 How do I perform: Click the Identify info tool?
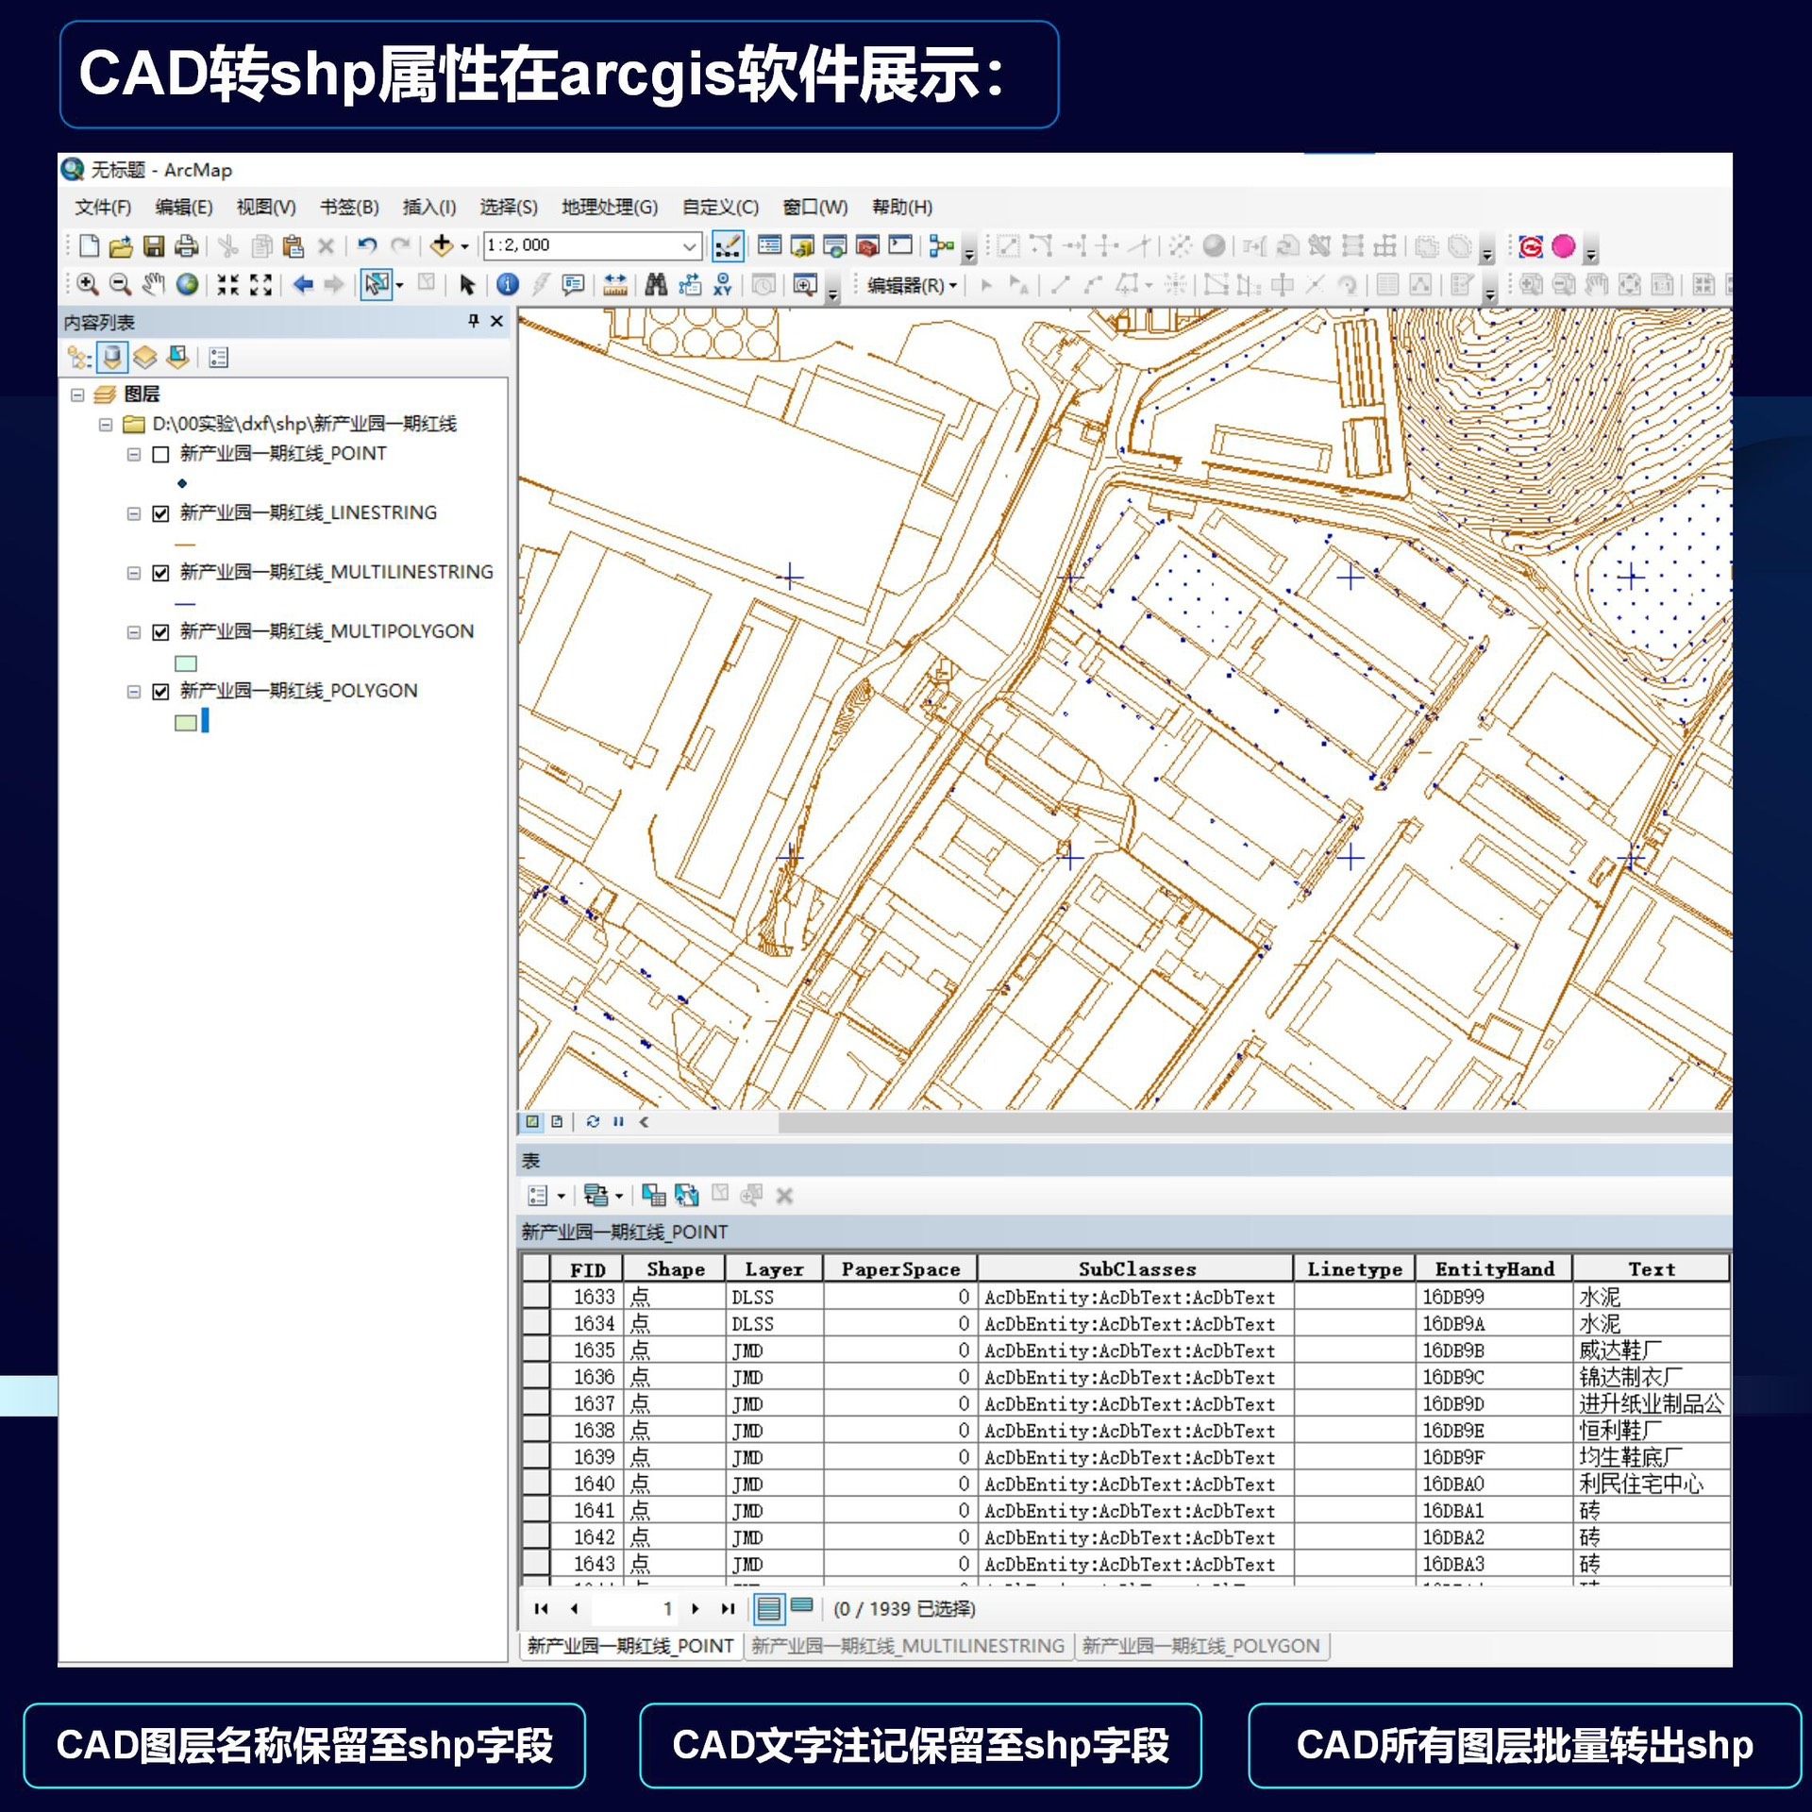(x=507, y=284)
